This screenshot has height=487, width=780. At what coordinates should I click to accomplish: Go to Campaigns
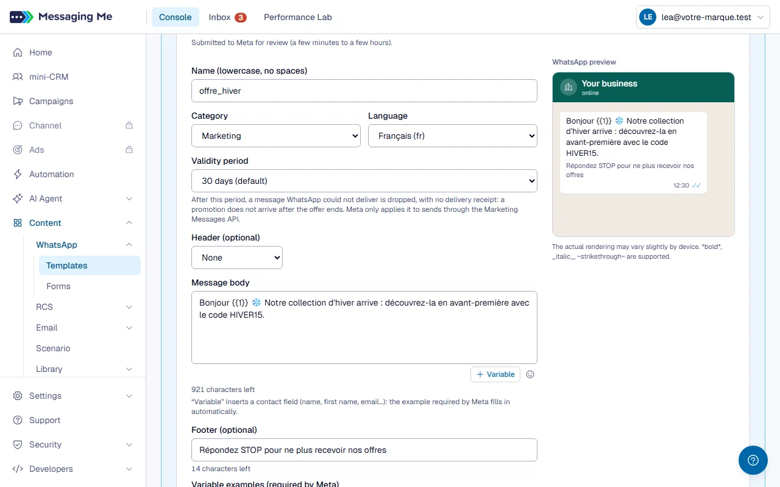click(x=73, y=101)
